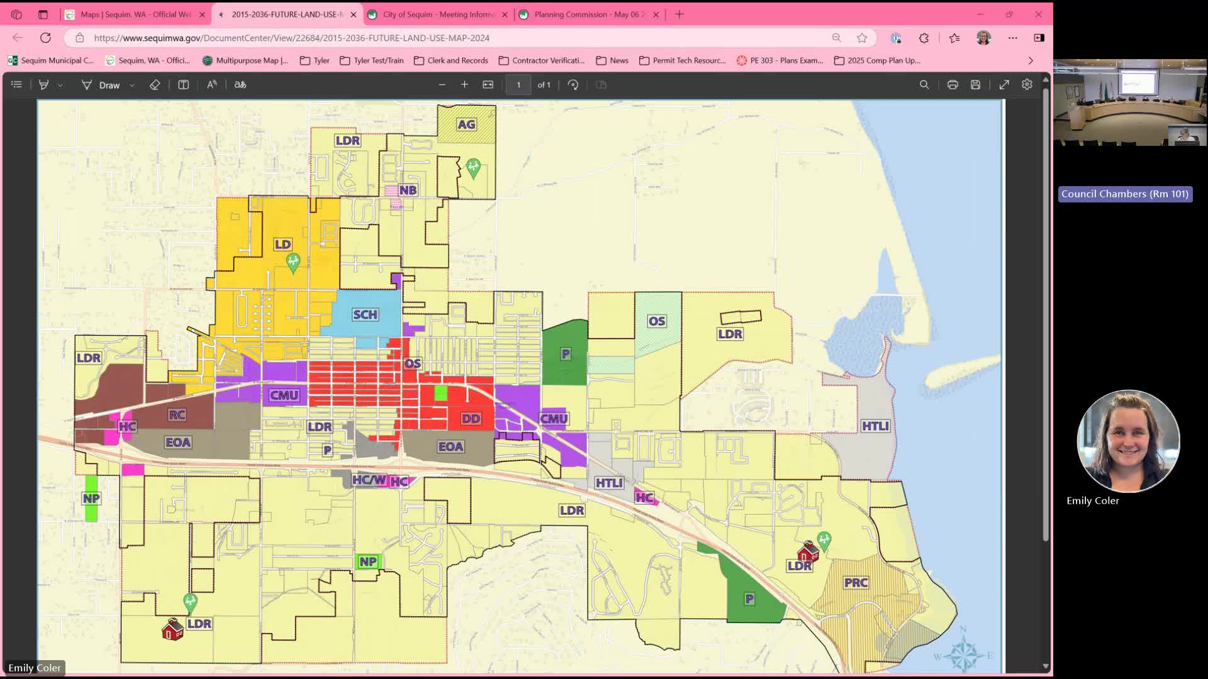This screenshot has width=1208, height=679.
Task: Expand the Highlight tool color options arrow
Action: (x=60, y=85)
